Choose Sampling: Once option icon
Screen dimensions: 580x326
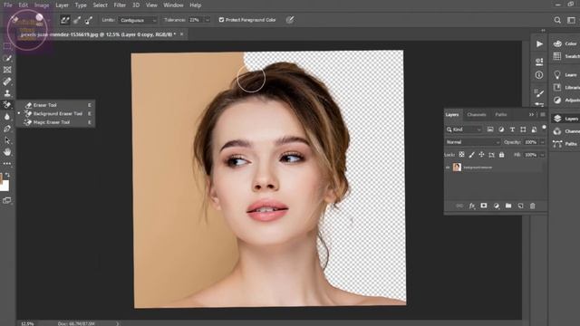[x=77, y=20]
